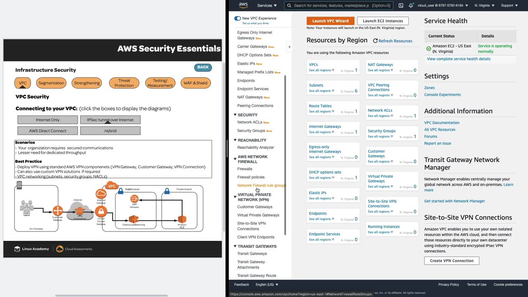Open the English (US) language dropdown
Viewport: 528px width, 297px height.
(267, 285)
